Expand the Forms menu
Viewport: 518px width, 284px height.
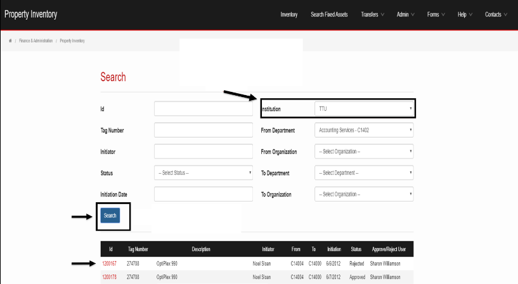(x=436, y=15)
